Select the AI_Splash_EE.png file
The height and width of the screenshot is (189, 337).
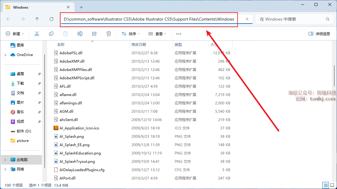[74, 145]
